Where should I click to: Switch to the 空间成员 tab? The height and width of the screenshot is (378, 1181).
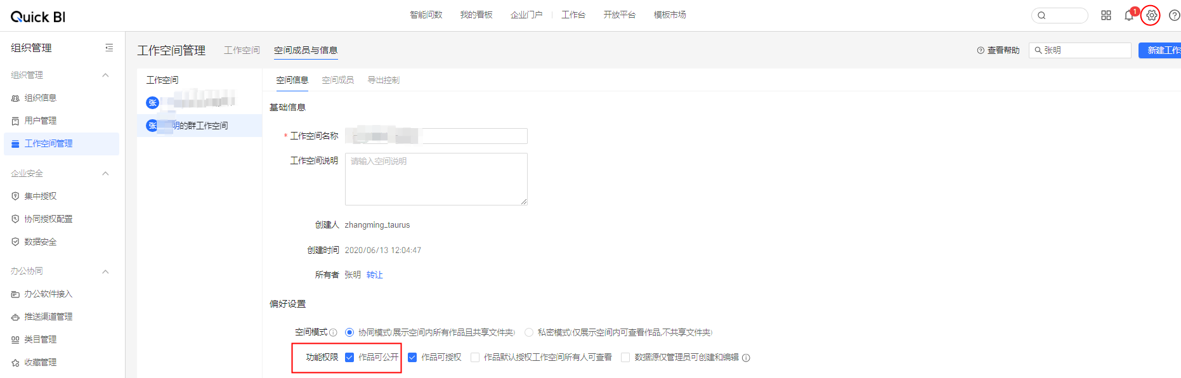(x=337, y=80)
